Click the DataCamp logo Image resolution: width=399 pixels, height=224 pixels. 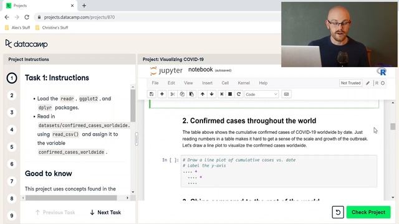26,44
